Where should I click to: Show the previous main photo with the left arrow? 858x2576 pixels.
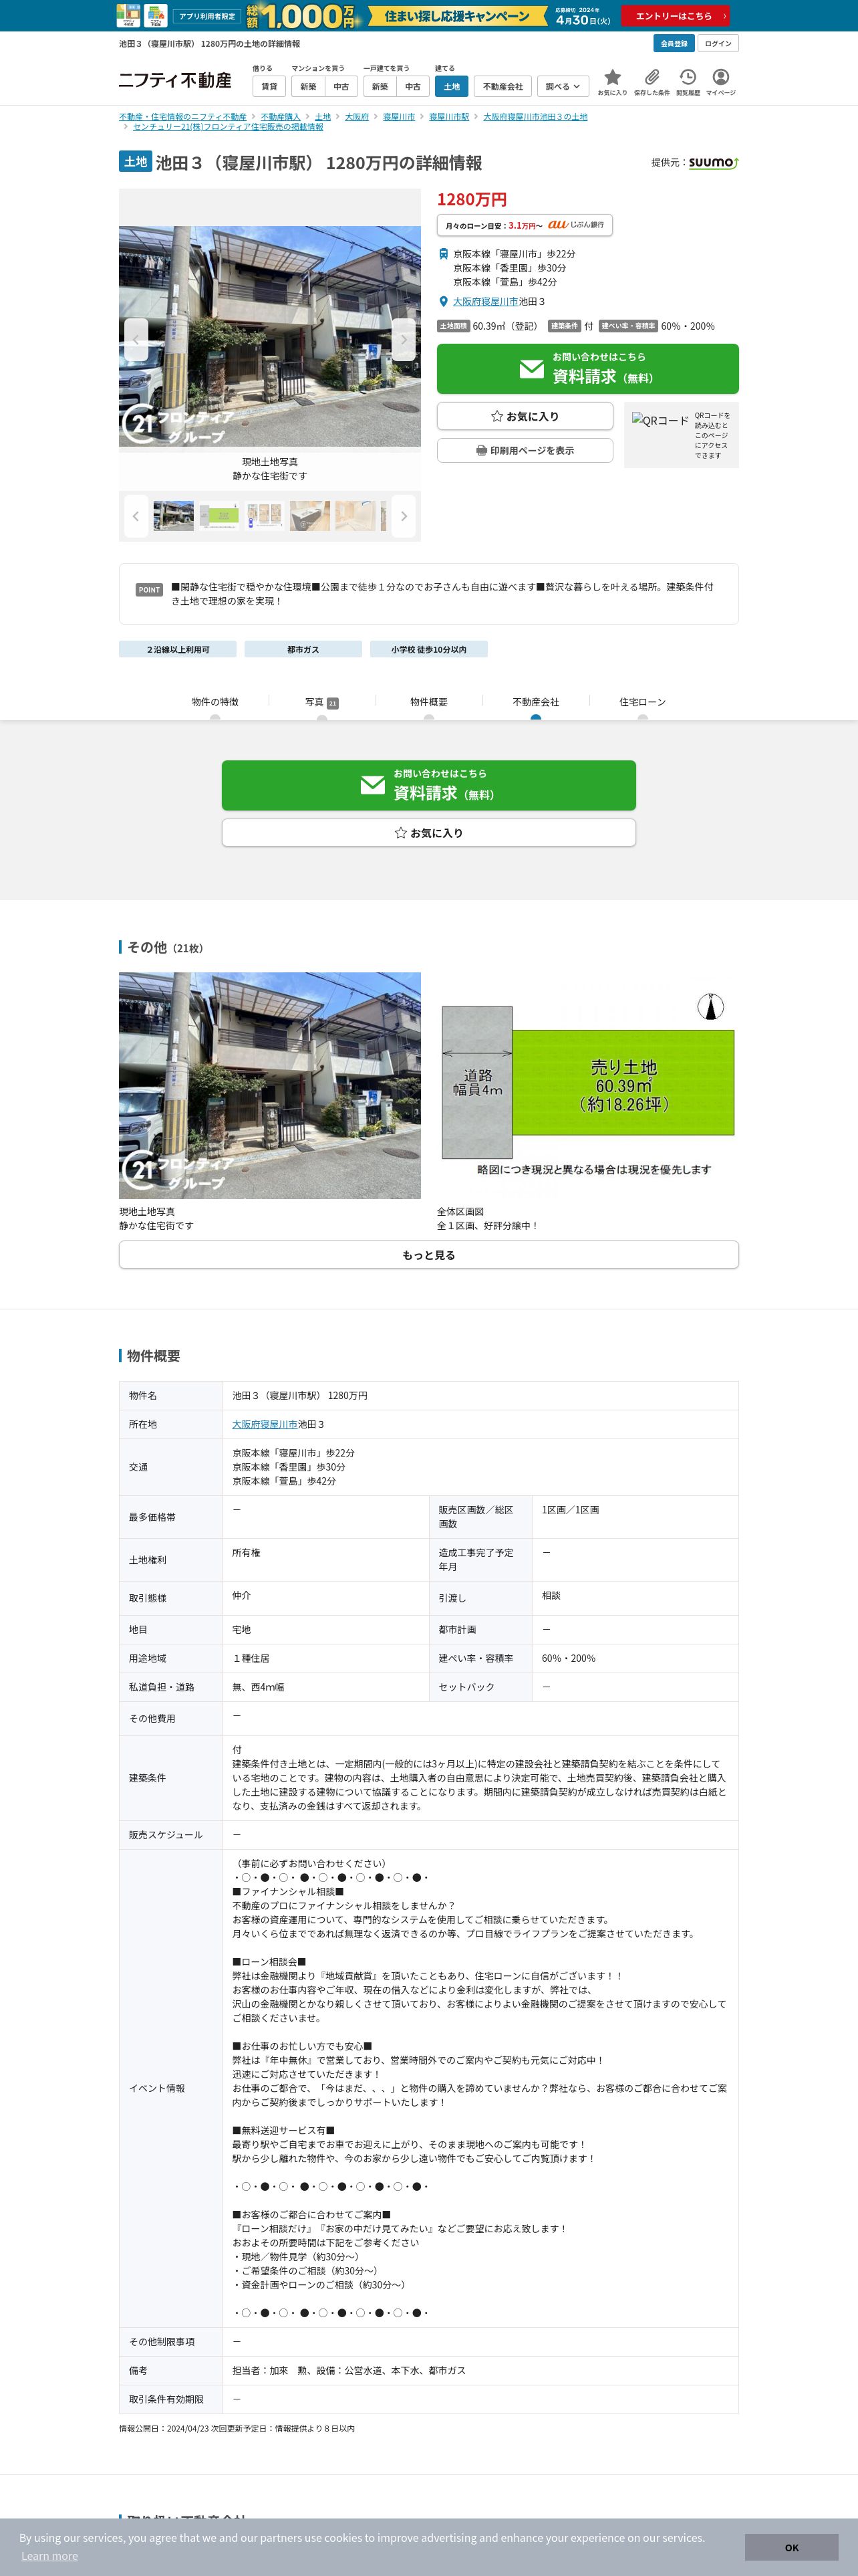click(136, 340)
